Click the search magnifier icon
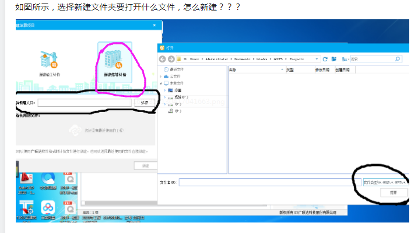 (397, 59)
